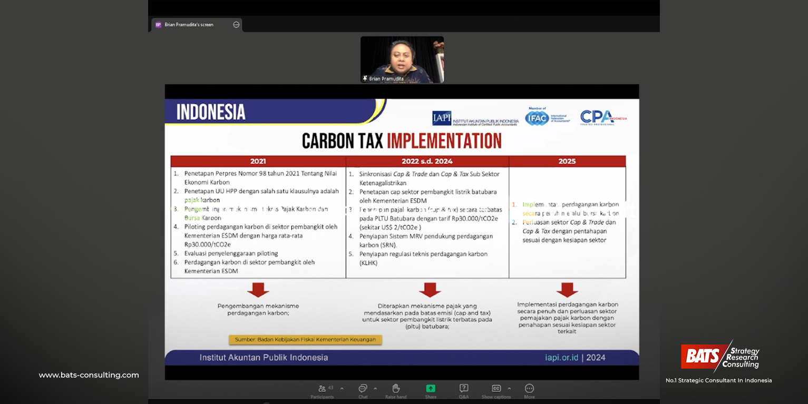Click the Sumber: Badan Kebijakan Fiskal label
Viewport: 808px width, 404px height.
click(x=305, y=340)
